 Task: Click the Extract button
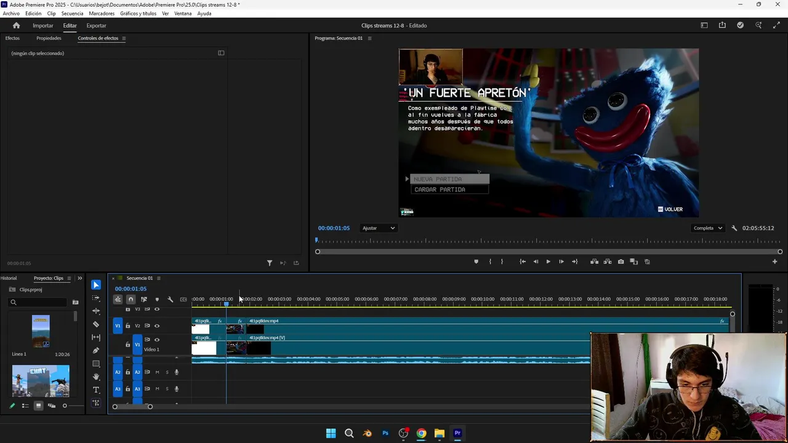tap(608, 261)
